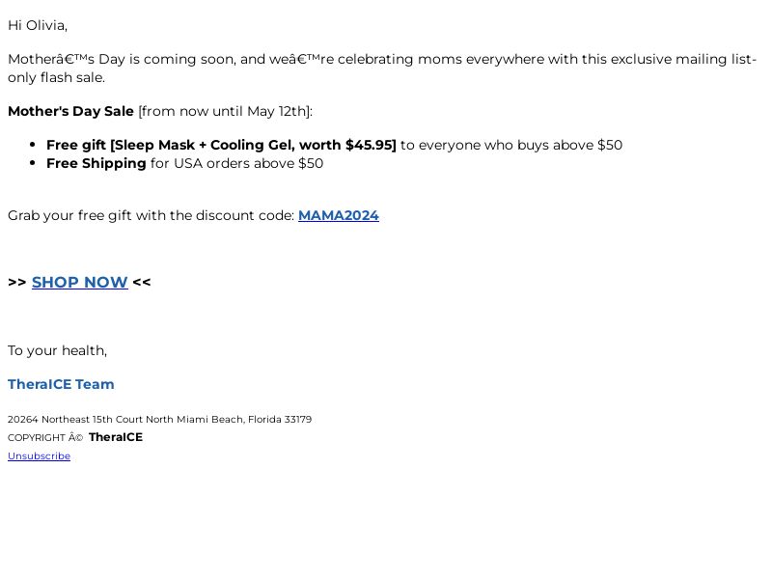The height and width of the screenshot is (579, 772).
Task: Click "to everyone who buys above $50" text
Action: pos(511,146)
